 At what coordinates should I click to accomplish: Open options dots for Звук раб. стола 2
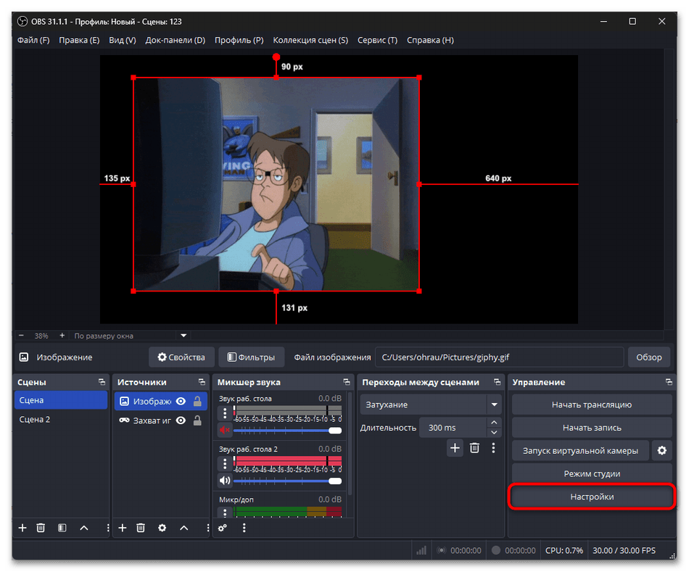click(x=225, y=463)
